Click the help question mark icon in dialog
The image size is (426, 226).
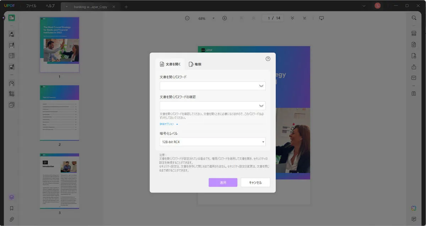coord(268,59)
